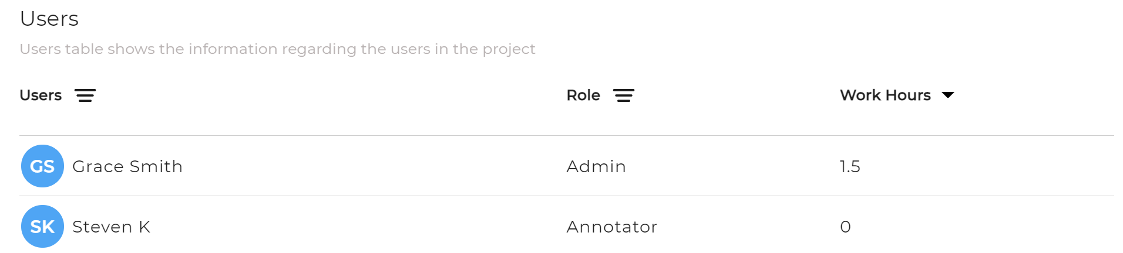Click the word 'project' in the description
The image size is (1123, 253).
point(509,49)
